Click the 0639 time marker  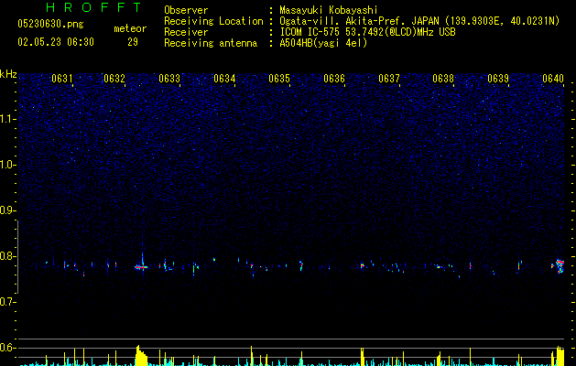click(498, 79)
